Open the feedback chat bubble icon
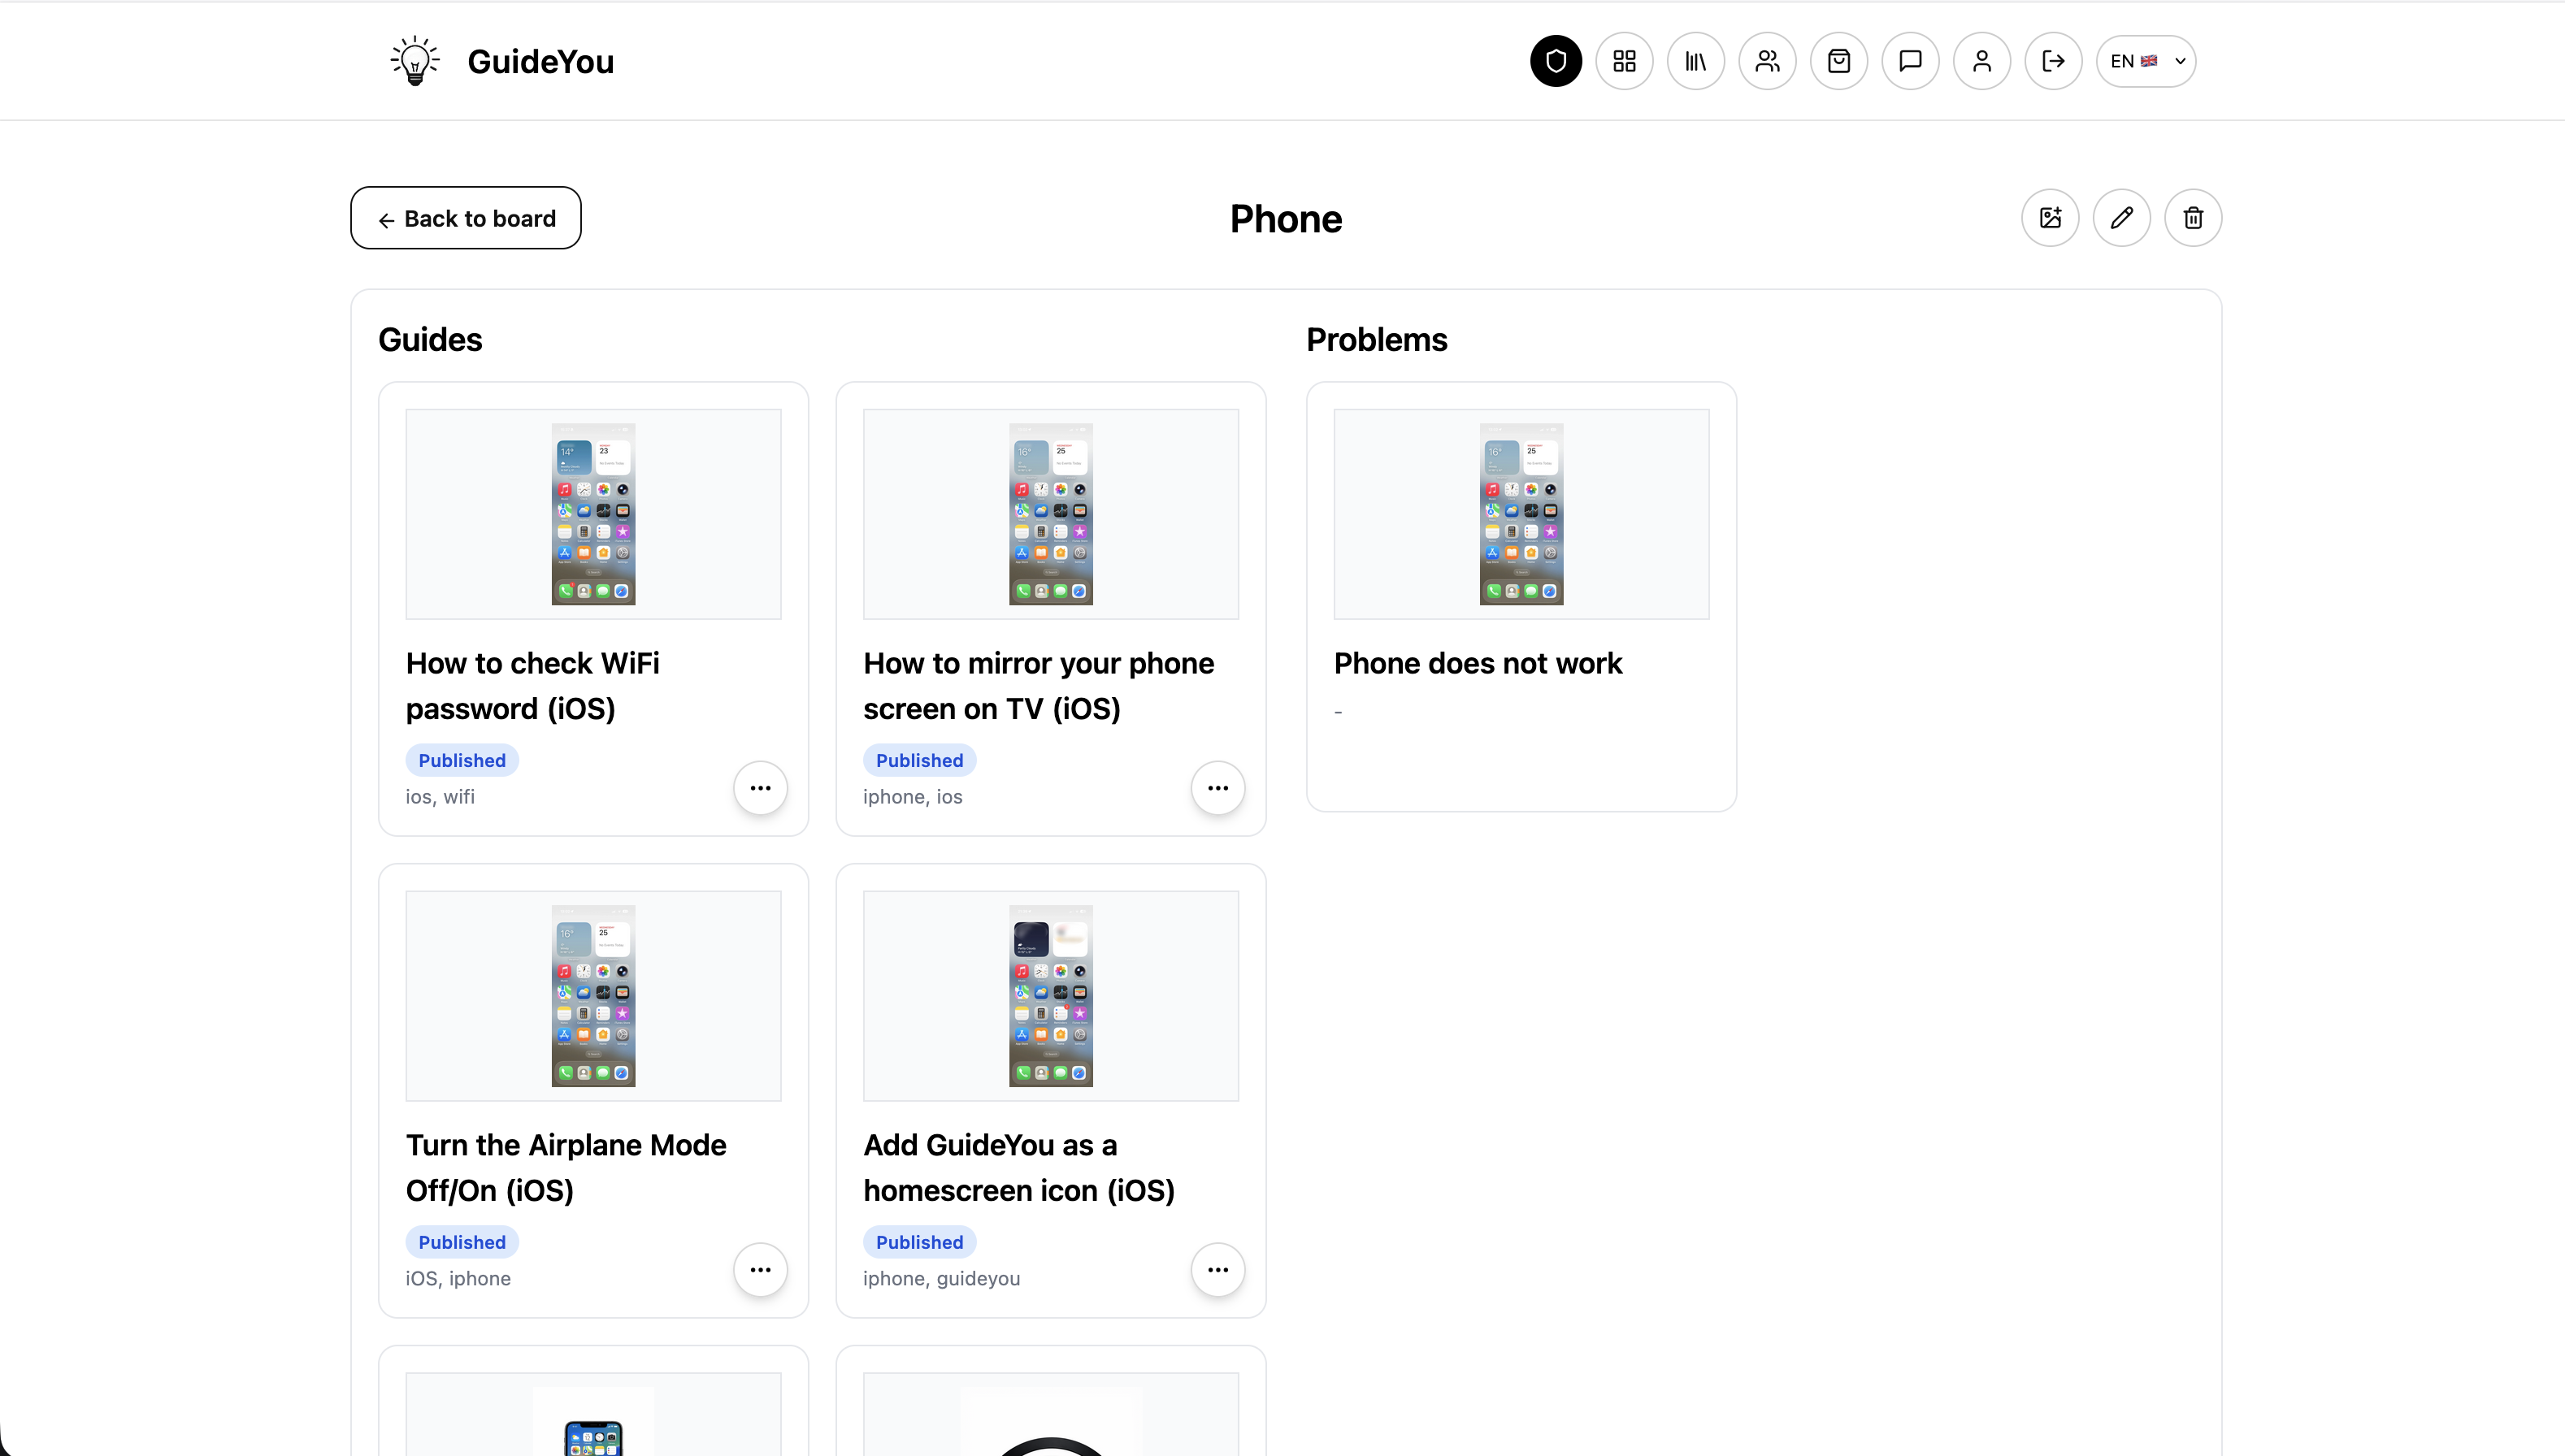 (1910, 61)
